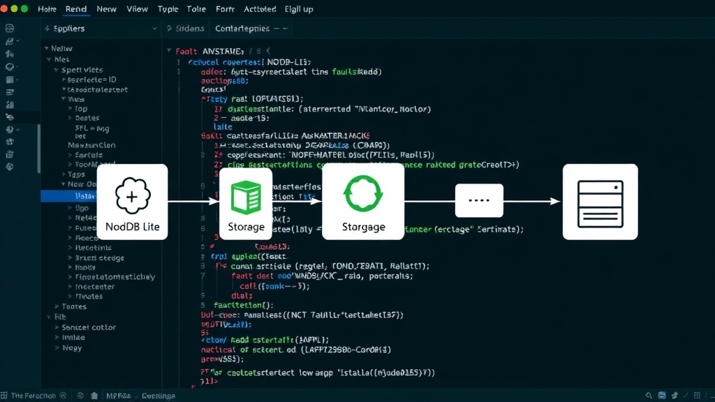Screen dimensions: 715x402
Task: Open the Actlvted menu
Action: (260, 9)
